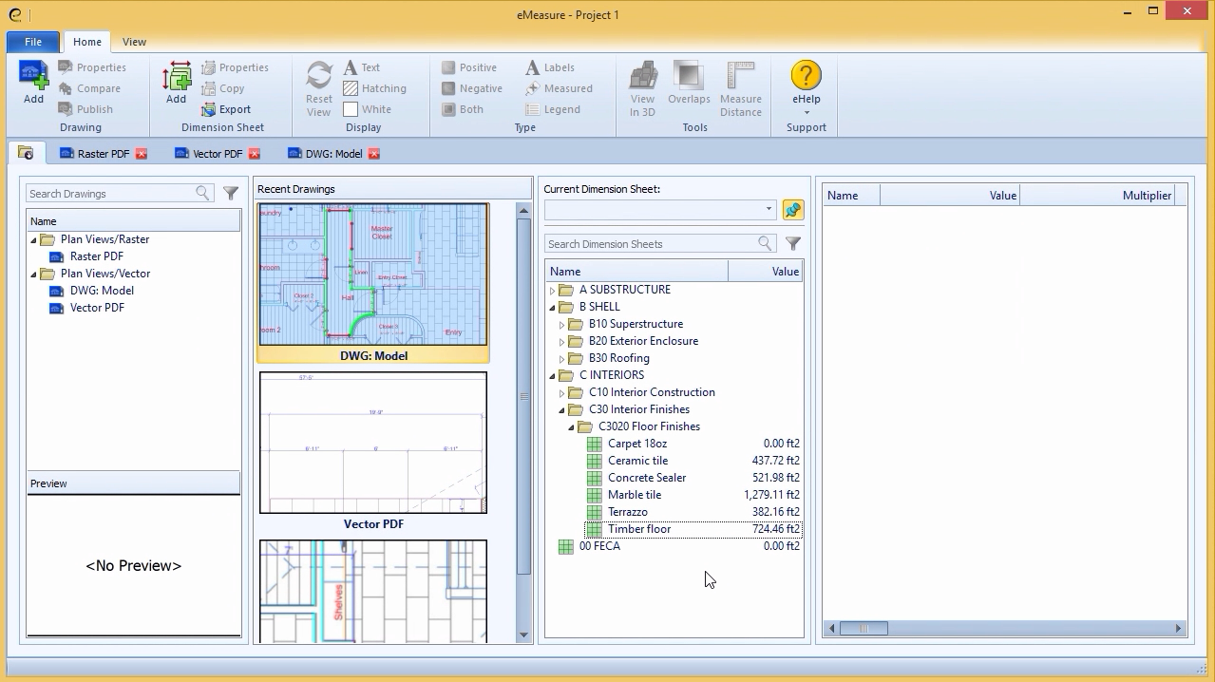This screenshot has height=682, width=1215.
Task: Close the Raster PDF tab
Action: pyautogui.click(x=142, y=154)
